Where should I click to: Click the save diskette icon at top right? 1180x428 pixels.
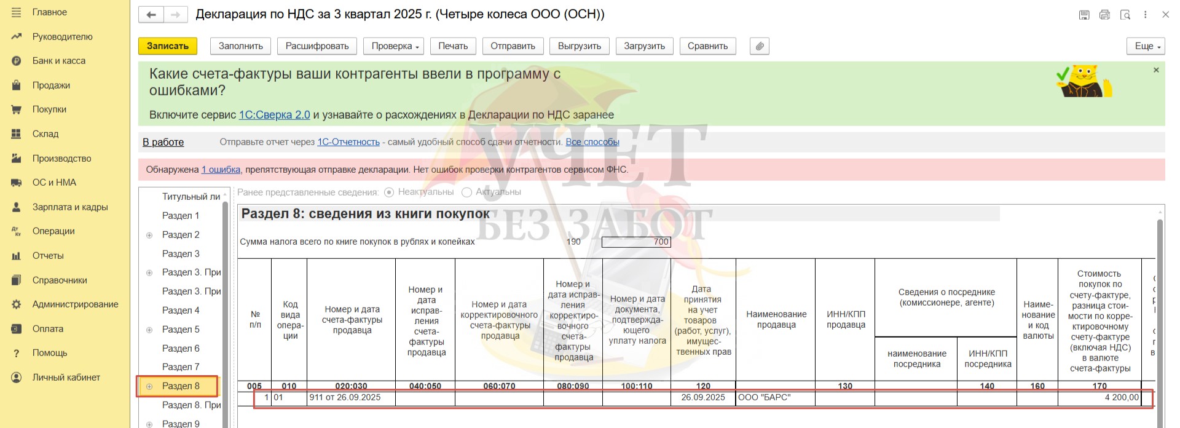coord(1084,15)
